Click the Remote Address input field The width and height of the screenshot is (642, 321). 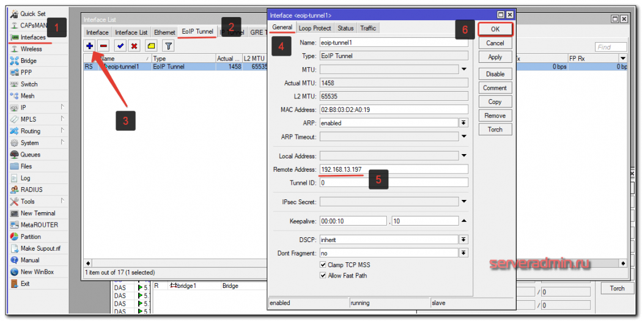click(x=393, y=169)
